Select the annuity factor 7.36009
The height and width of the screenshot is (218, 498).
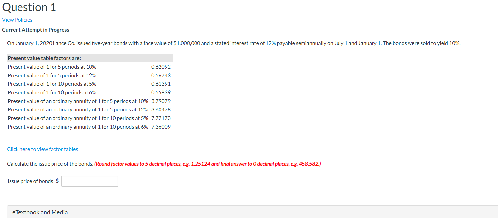click(x=161, y=127)
